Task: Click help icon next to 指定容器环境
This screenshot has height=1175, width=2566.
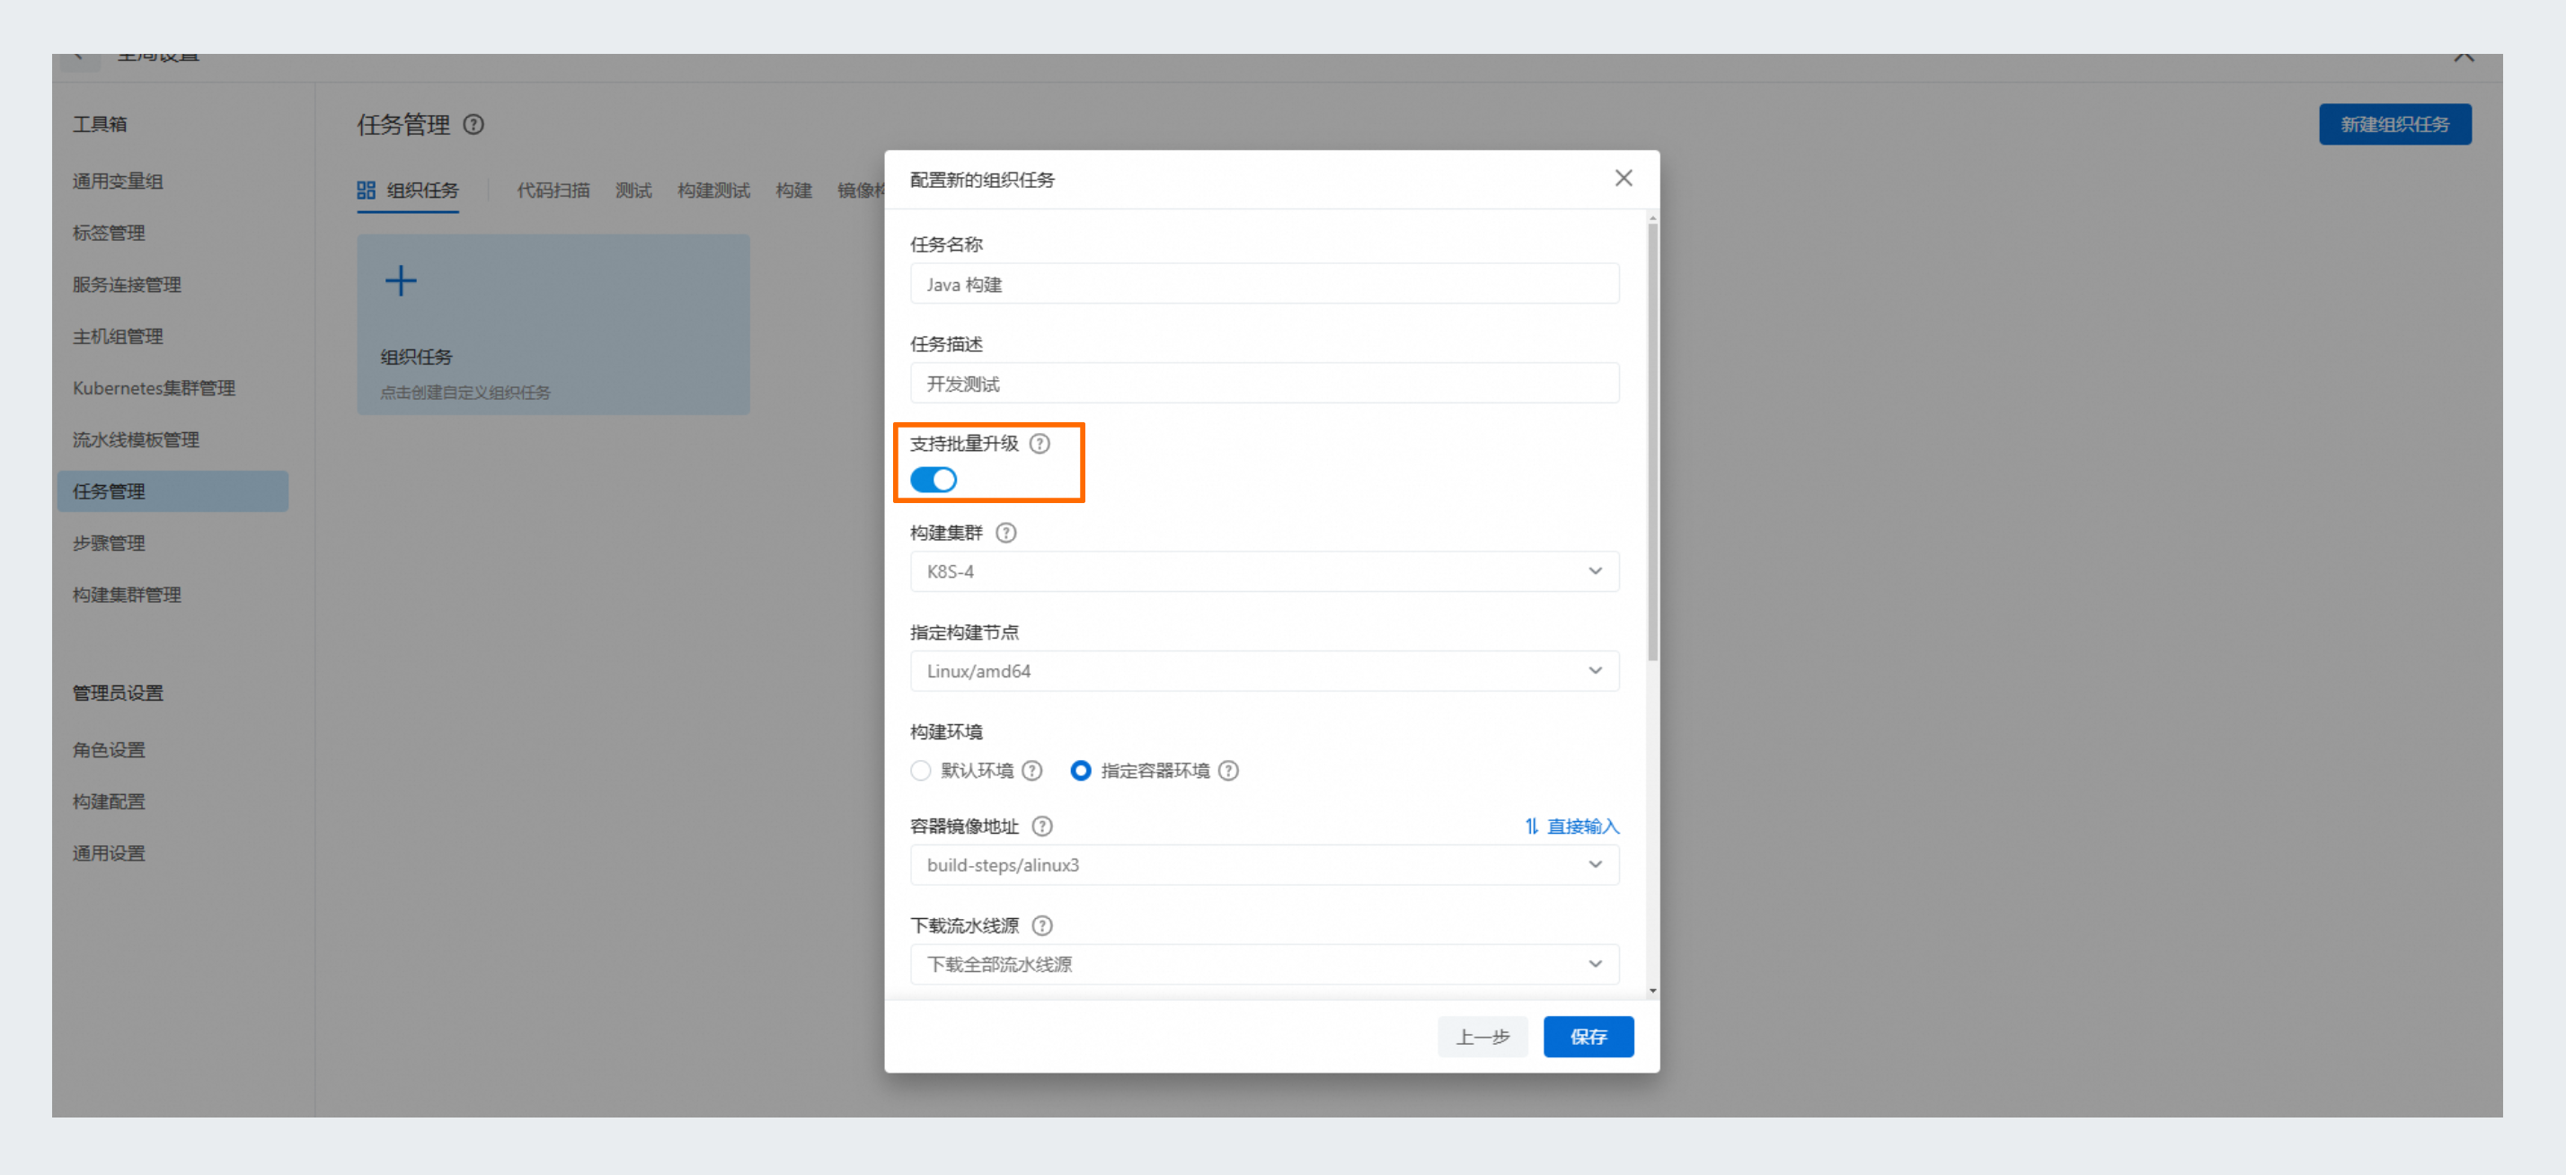Action: click(1229, 771)
